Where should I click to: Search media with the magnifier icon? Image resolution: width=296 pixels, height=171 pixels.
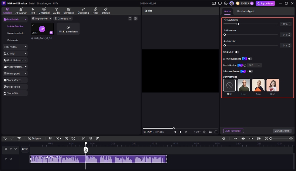pyautogui.click(x=130, y=18)
